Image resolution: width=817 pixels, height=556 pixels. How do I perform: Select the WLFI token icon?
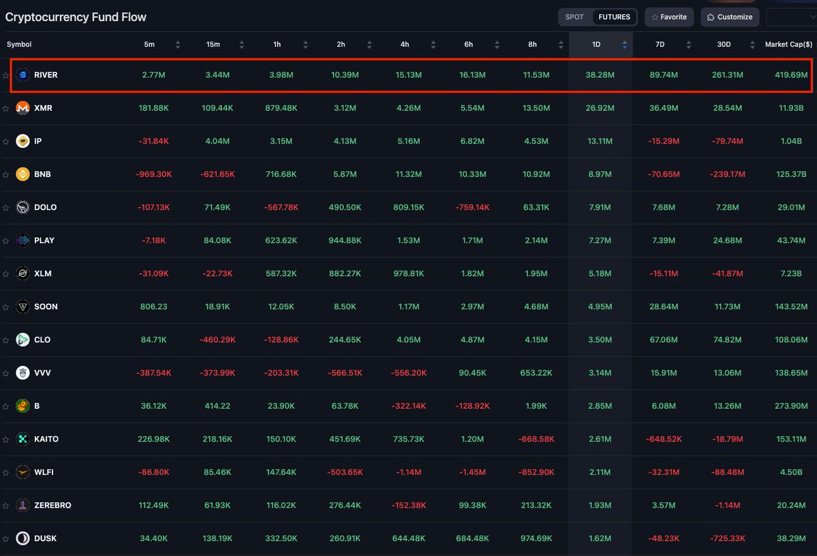click(x=22, y=472)
